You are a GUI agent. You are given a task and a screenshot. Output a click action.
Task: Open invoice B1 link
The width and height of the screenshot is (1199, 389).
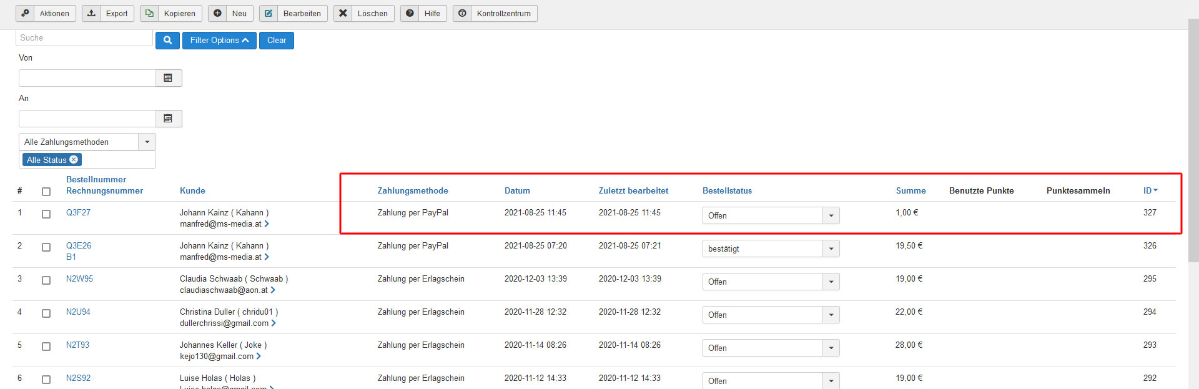tap(71, 257)
